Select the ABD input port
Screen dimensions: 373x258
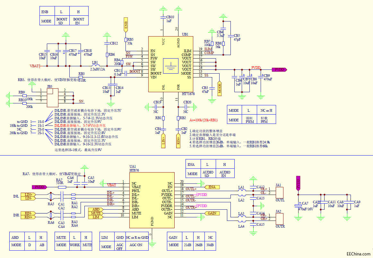point(96,209)
